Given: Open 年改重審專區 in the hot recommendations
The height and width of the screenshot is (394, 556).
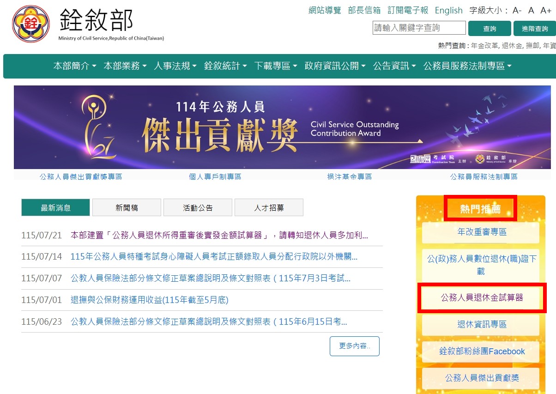Looking at the screenshot, I should (481, 232).
